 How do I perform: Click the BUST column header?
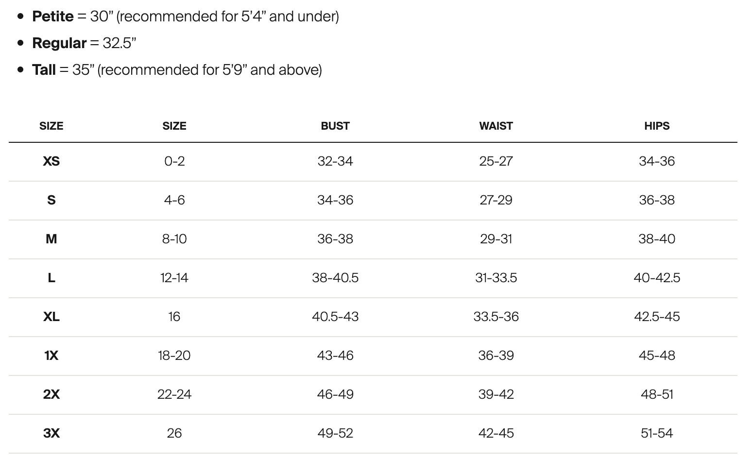tap(335, 126)
